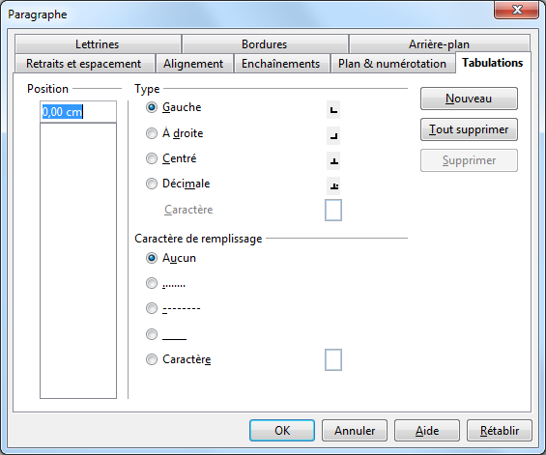Open the Retraits et espacement tab

tap(84, 64)
